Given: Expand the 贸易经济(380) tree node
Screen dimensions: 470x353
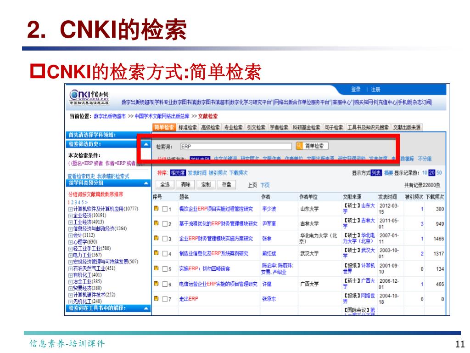Looking at the screenshot, I should (x=70, y=288).
